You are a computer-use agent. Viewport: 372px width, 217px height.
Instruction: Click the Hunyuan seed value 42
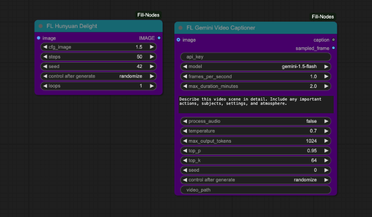point(139,66)
